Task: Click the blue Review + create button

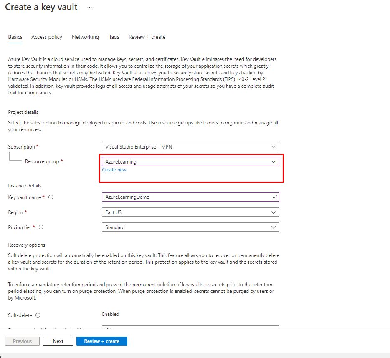Action: (x=102, y=341)
